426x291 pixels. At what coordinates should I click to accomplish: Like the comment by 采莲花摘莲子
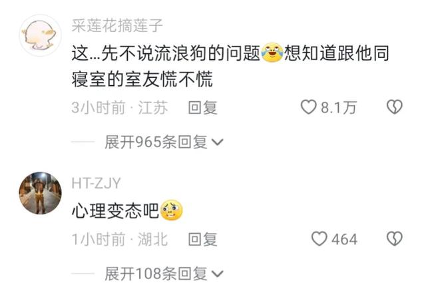point(308,107)
